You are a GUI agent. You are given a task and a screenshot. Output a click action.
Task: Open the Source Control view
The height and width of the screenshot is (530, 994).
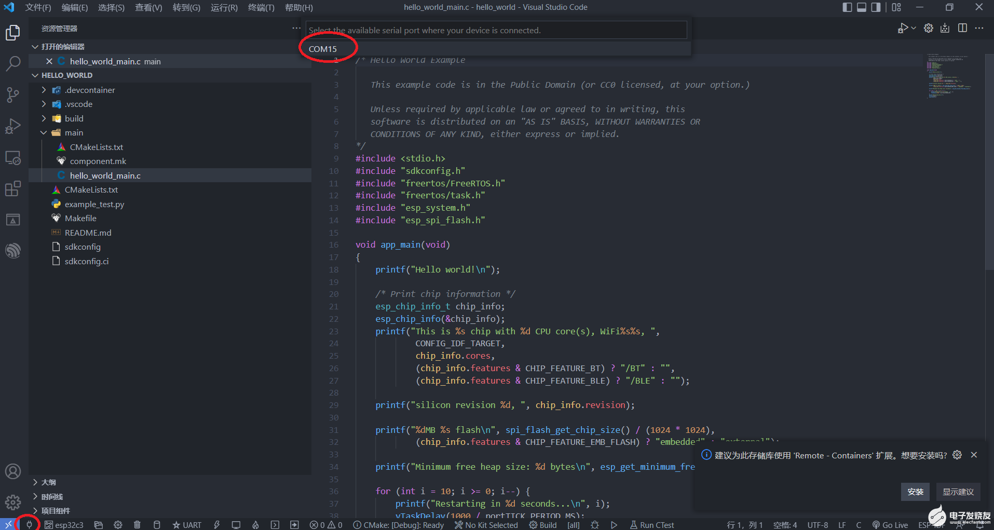click(12, 95)
